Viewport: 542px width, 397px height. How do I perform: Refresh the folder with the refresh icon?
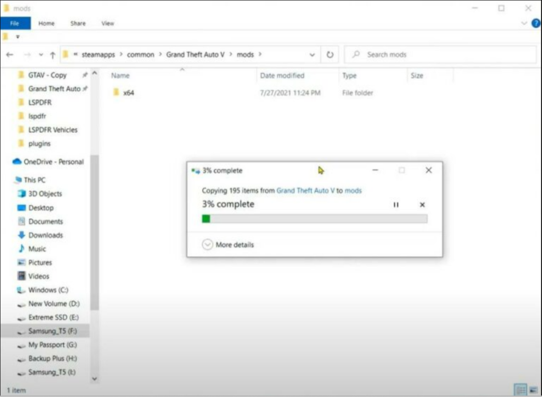330,54
